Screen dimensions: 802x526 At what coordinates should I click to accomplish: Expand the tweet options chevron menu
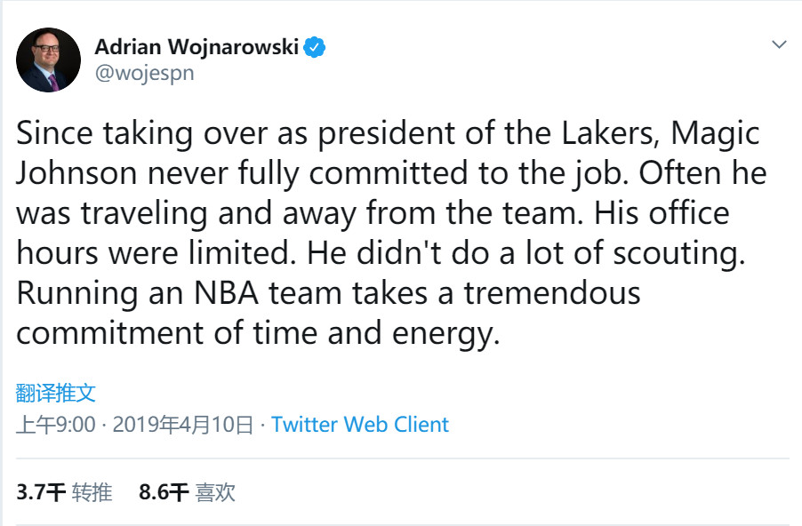coord(779,44)
